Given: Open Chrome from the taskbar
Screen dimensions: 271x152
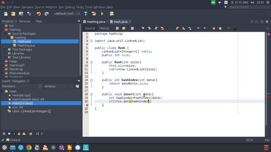Looking at the screenshot, I should 29,147.
